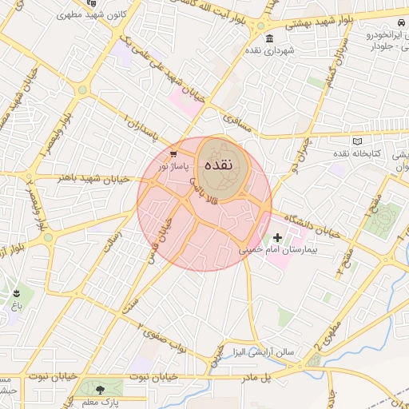Viewport: 409px width, 409px height.
Task: Click the پارک معلم label
Action: [x=100, y=403]
